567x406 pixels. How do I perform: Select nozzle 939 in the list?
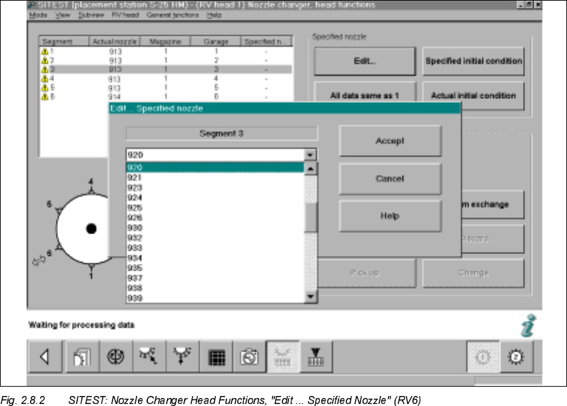[215, 298]
